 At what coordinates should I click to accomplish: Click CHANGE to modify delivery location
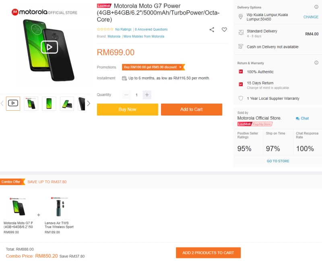click(x=311, y=17)
